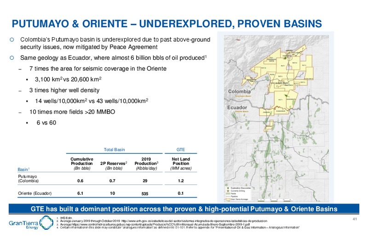Select the 'Oriente (Ecuador)' row label
The width and height of the screenshot is (368, 238).
click(35, 193)
